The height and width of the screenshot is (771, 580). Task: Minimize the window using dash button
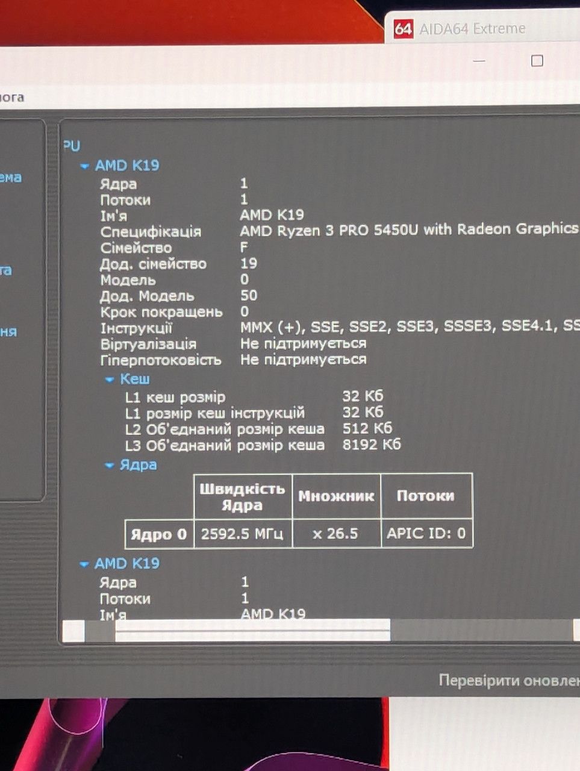tap(479, 61)
